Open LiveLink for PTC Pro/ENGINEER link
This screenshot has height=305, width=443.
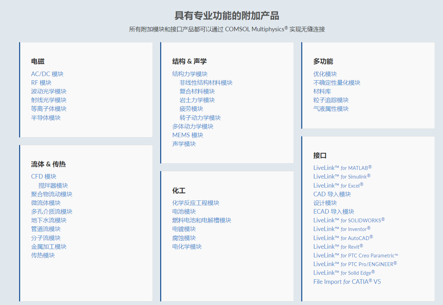pyautogui.click(x=355, y=264)
